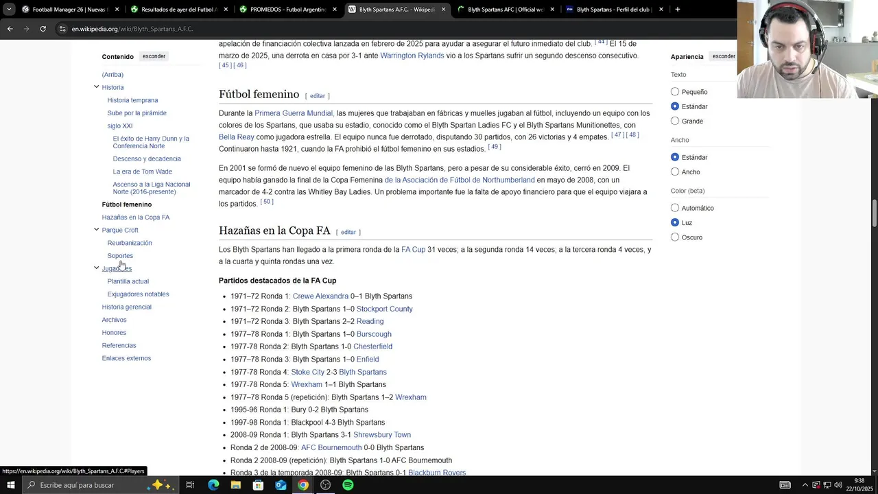Open Crewe Alexandra link
The width and height of the screenshot is (878, 494).
pos(320,296)
